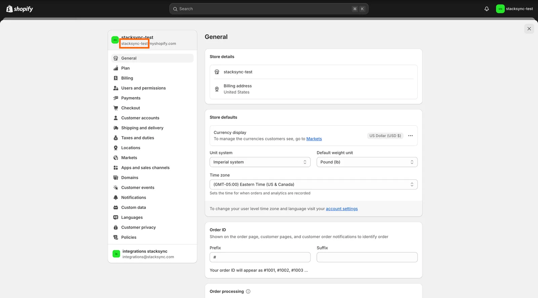Open the notifications bell icon

pos(487,9)
